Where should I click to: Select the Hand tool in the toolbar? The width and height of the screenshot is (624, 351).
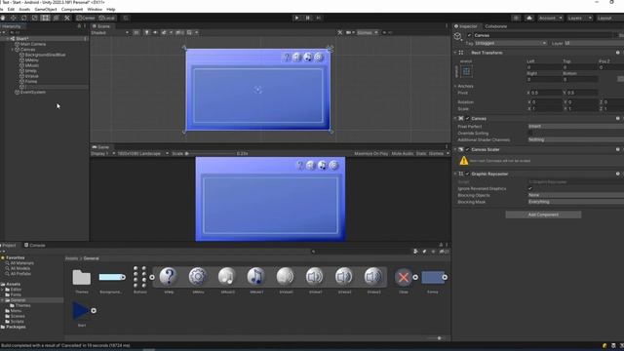tap(3, 18)
